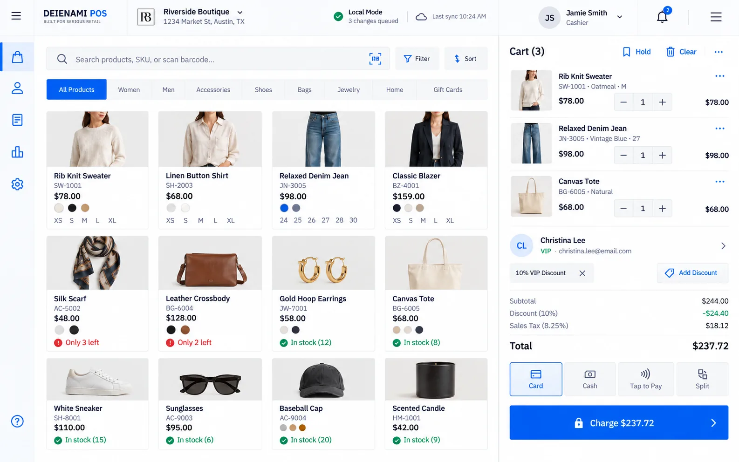Open options for Rib Knit Sweater cart item

pos(719,76)
